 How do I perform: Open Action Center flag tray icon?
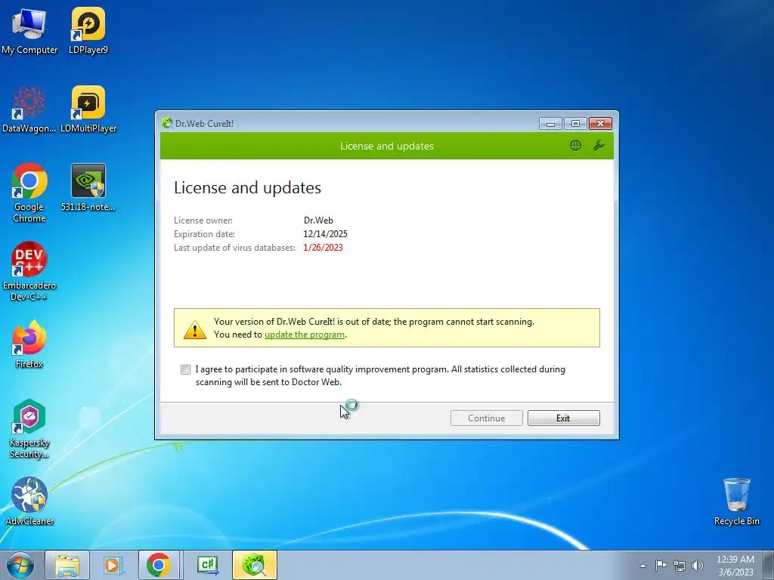(661, 565)
